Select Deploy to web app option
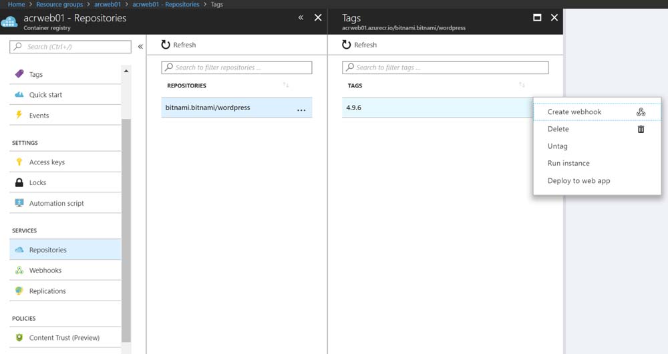This screenshot has width=668, height=354. click(x=578, y=181)
